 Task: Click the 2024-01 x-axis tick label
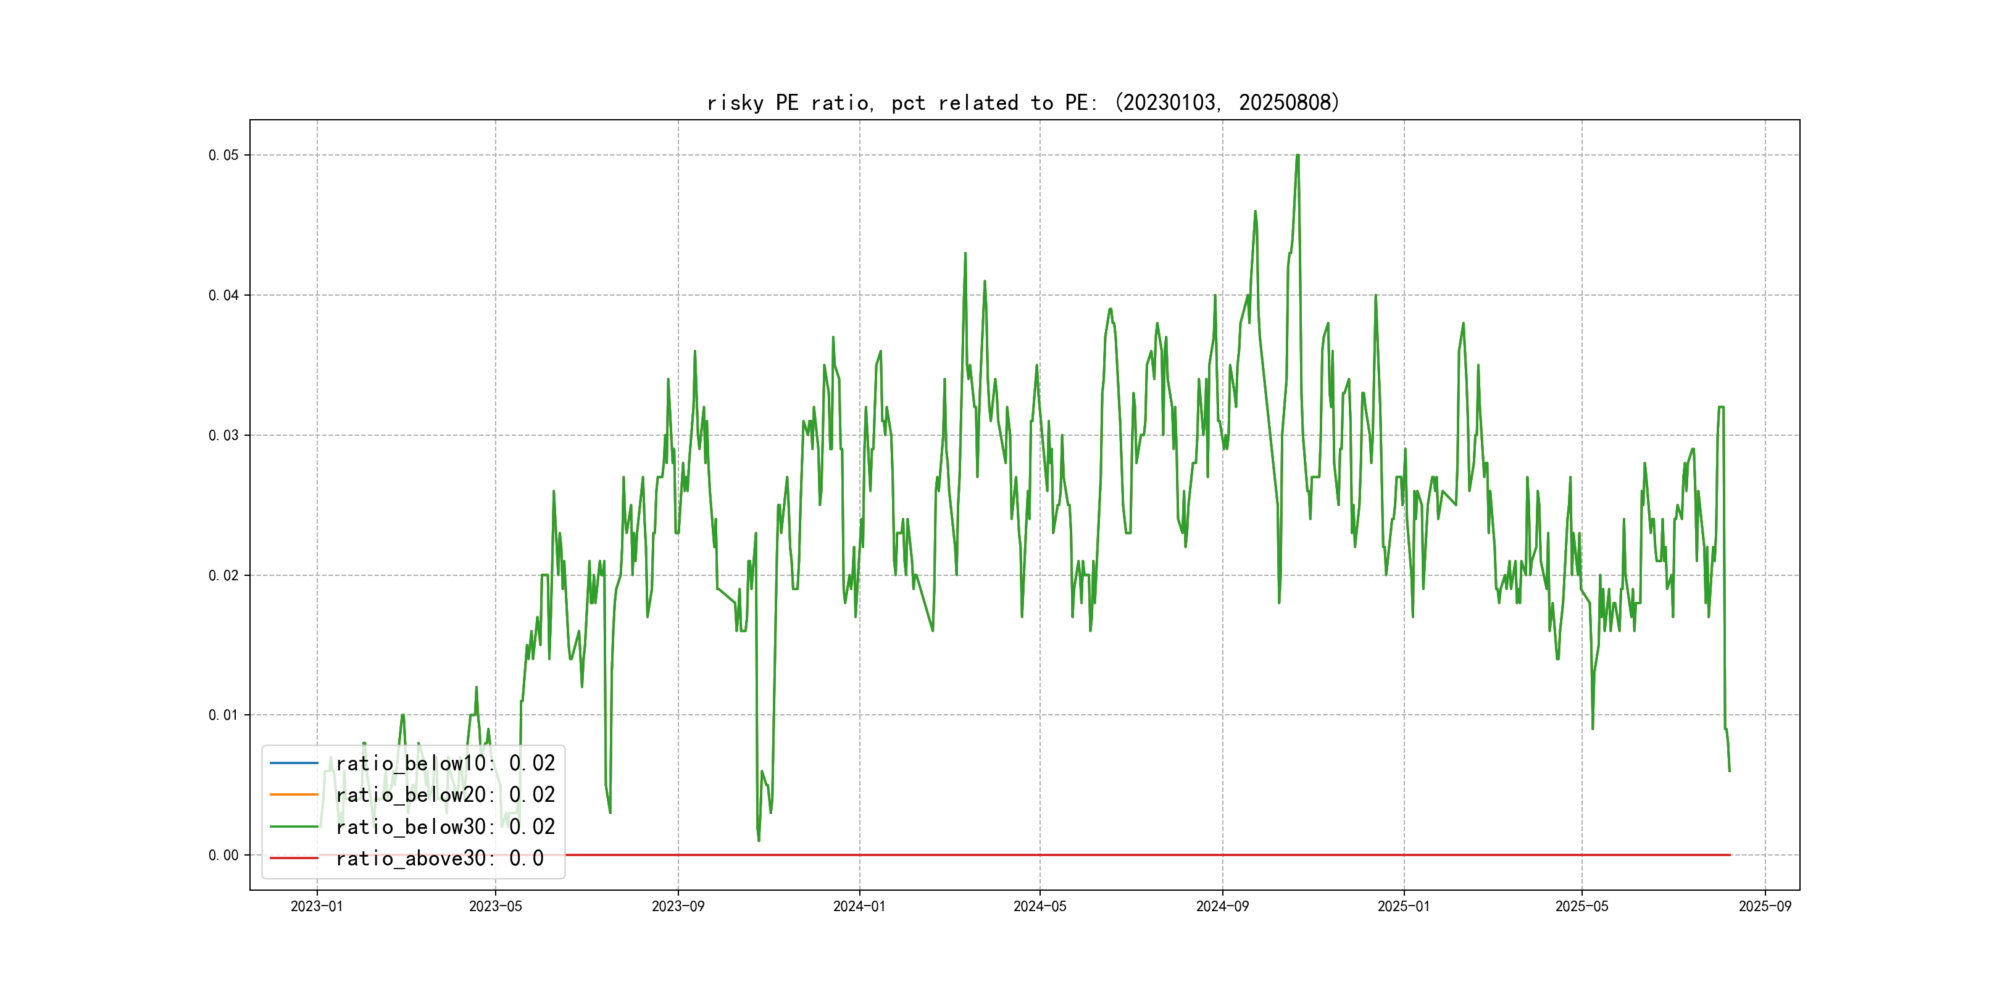(x=859, y=906)
